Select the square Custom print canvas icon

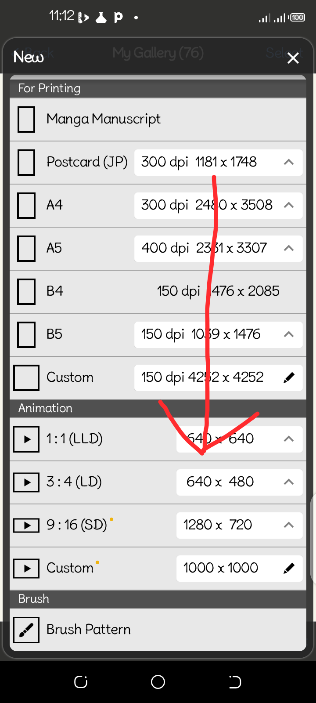click(26, 377)
